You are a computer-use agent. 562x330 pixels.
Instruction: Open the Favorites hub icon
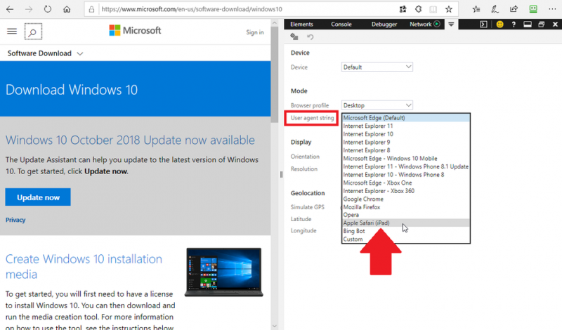(x=476, y=9)
